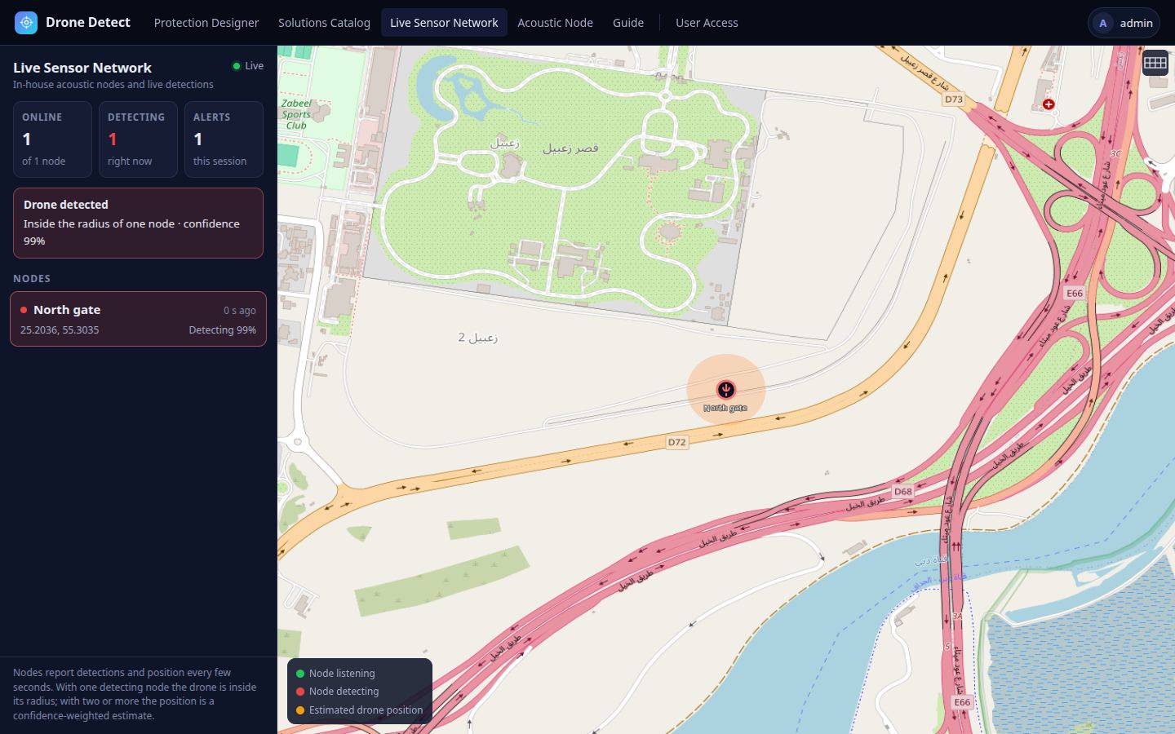
Task: Click the red dot beside North gate
Action: coord(24,310)
